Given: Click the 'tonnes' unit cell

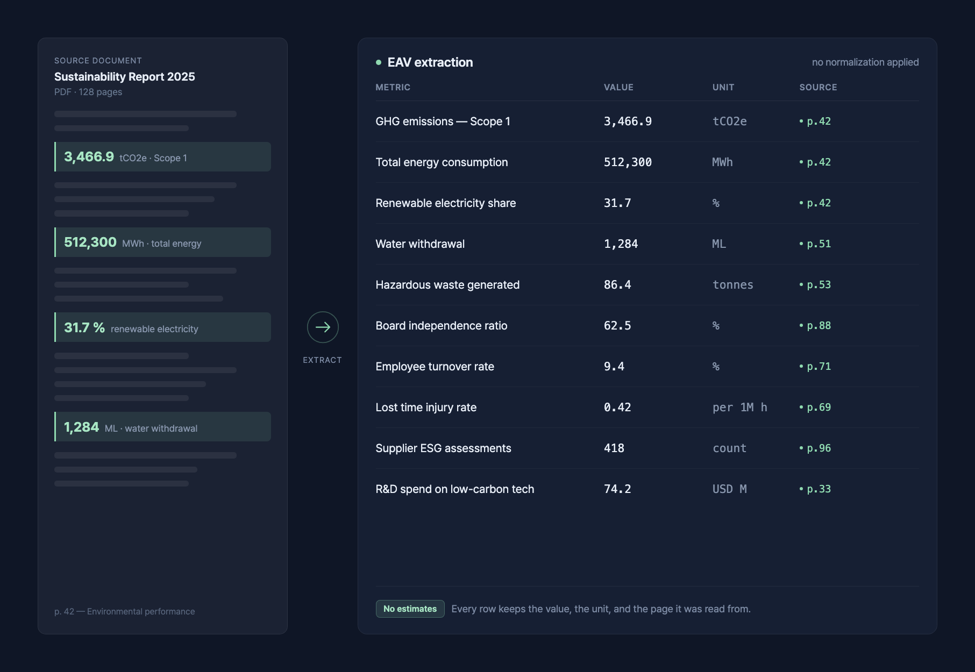Looking at the screenshot, I should click(733, 285).
